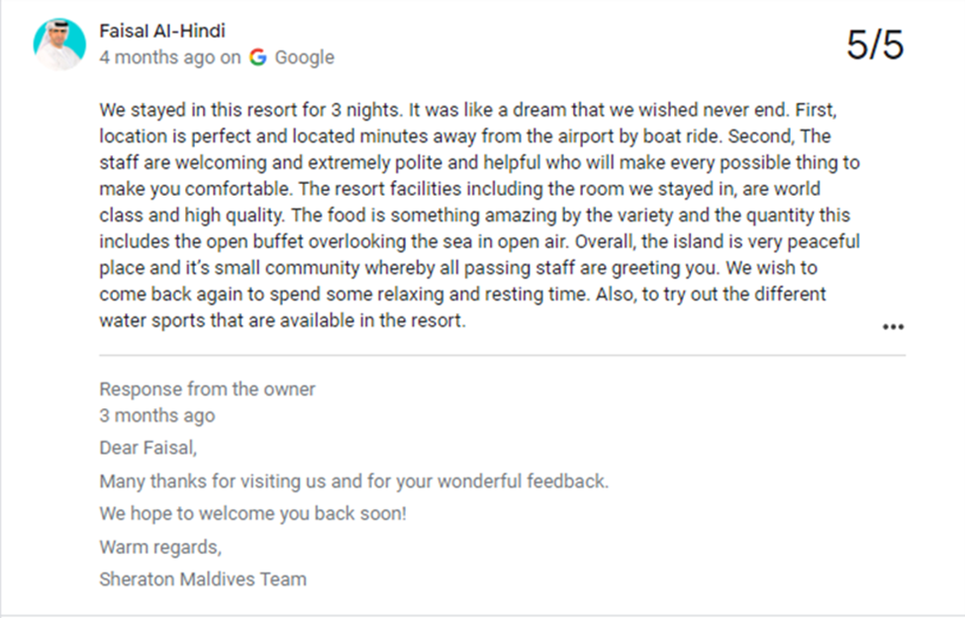This screenshot has height=618, width=965.
Task: Click the "3 months ago" response timestamp
Action: point(156,415)
